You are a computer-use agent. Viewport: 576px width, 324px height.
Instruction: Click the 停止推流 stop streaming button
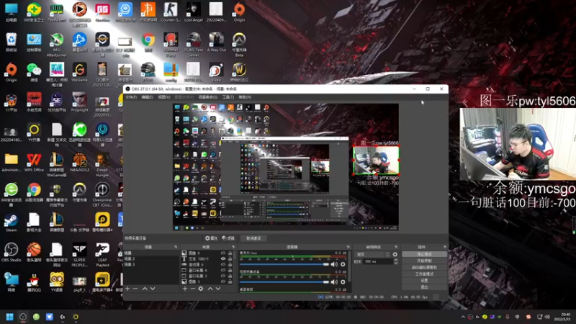click(x=424, y=254)
